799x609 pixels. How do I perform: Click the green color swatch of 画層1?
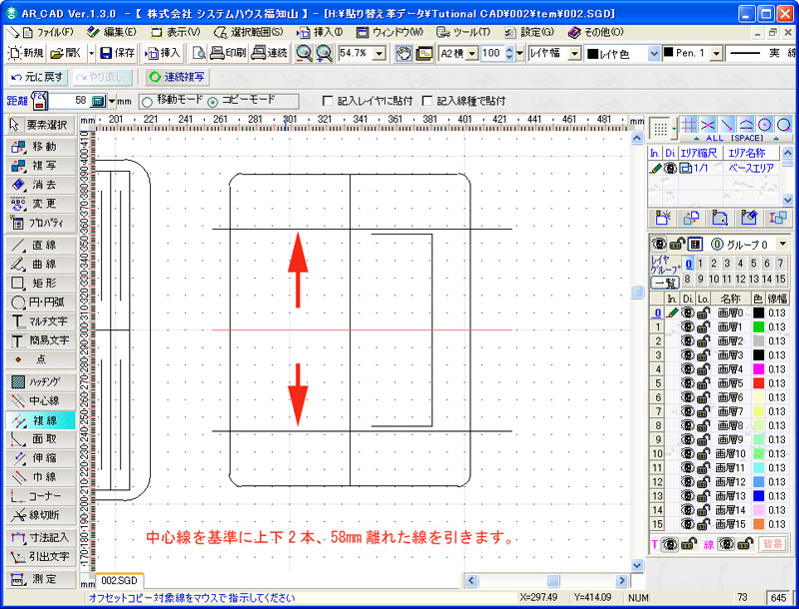[759, 326]
